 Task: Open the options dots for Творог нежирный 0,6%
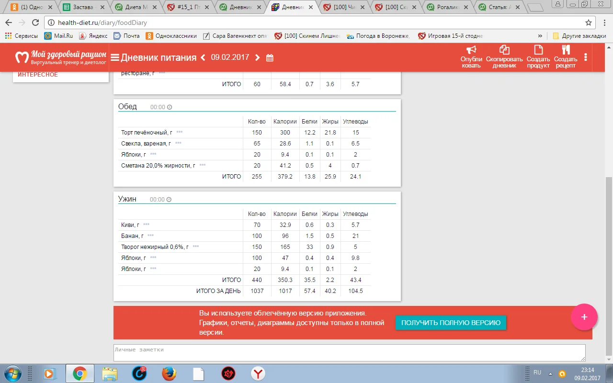pos(196,247)
